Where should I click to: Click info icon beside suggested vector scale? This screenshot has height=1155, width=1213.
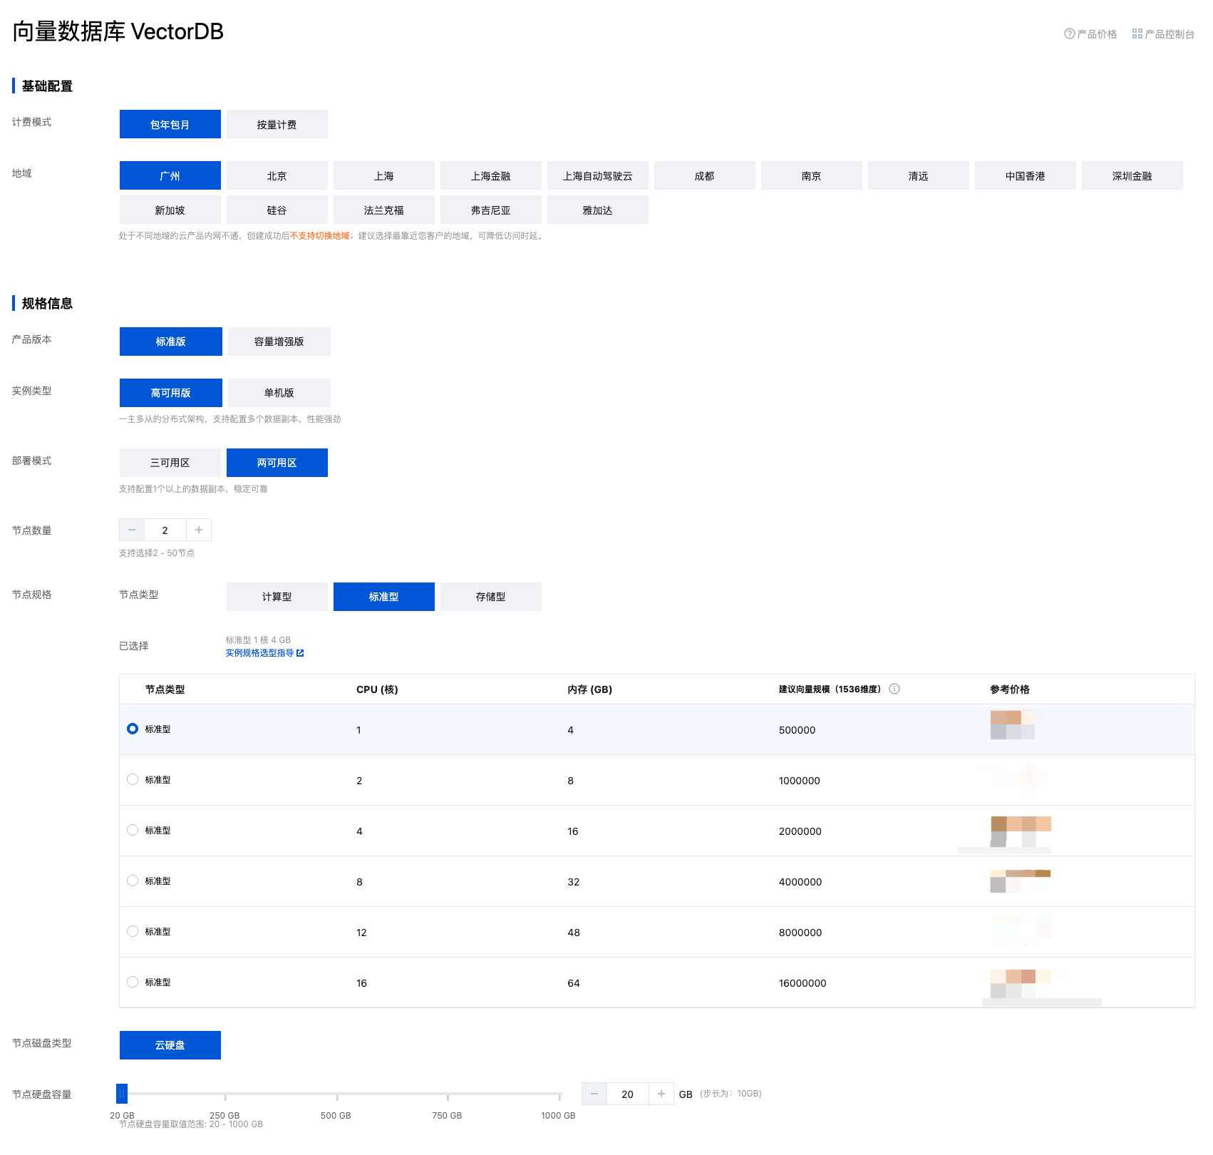[x=894, y=689]
